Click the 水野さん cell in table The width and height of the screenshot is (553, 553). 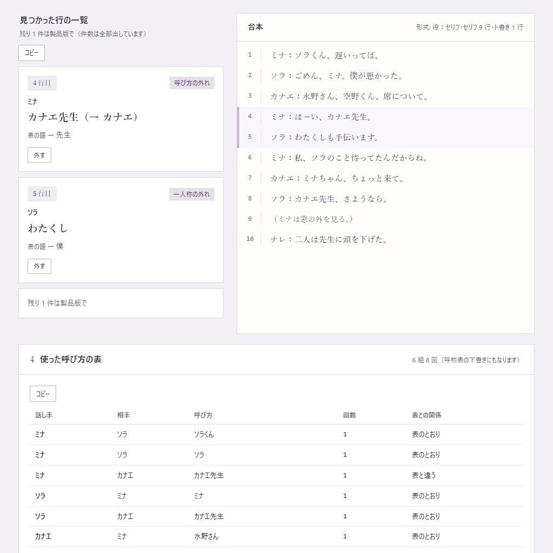[x=206, y=536]
